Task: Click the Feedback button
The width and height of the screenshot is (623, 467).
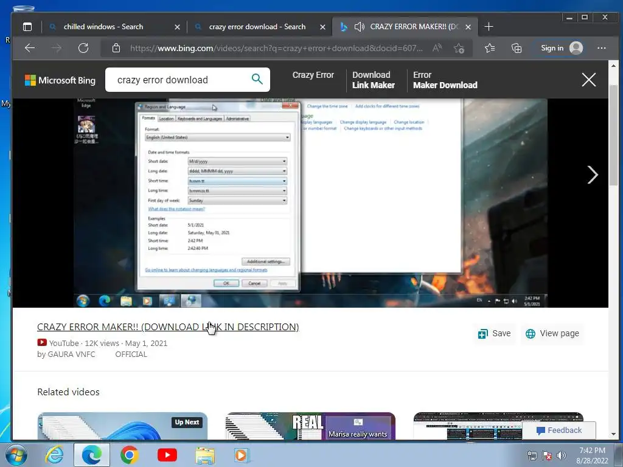Action: (x=559, y=431)
